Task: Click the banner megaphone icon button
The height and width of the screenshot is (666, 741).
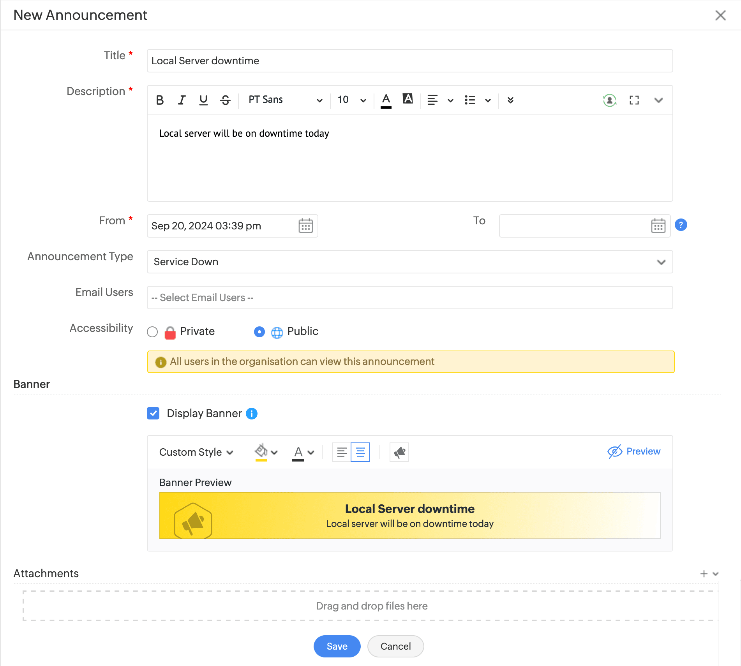Action: point(399,452)
